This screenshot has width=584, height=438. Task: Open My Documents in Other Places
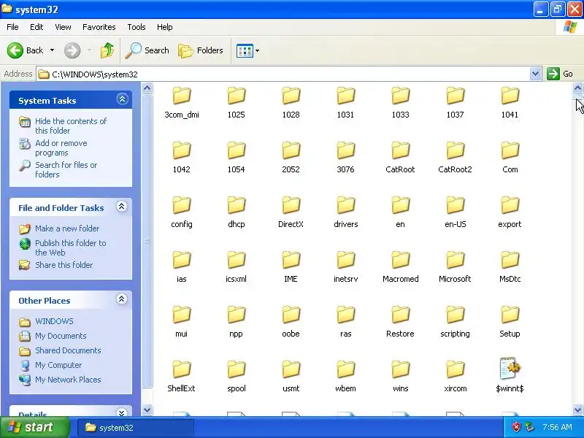tap(61, 336)
